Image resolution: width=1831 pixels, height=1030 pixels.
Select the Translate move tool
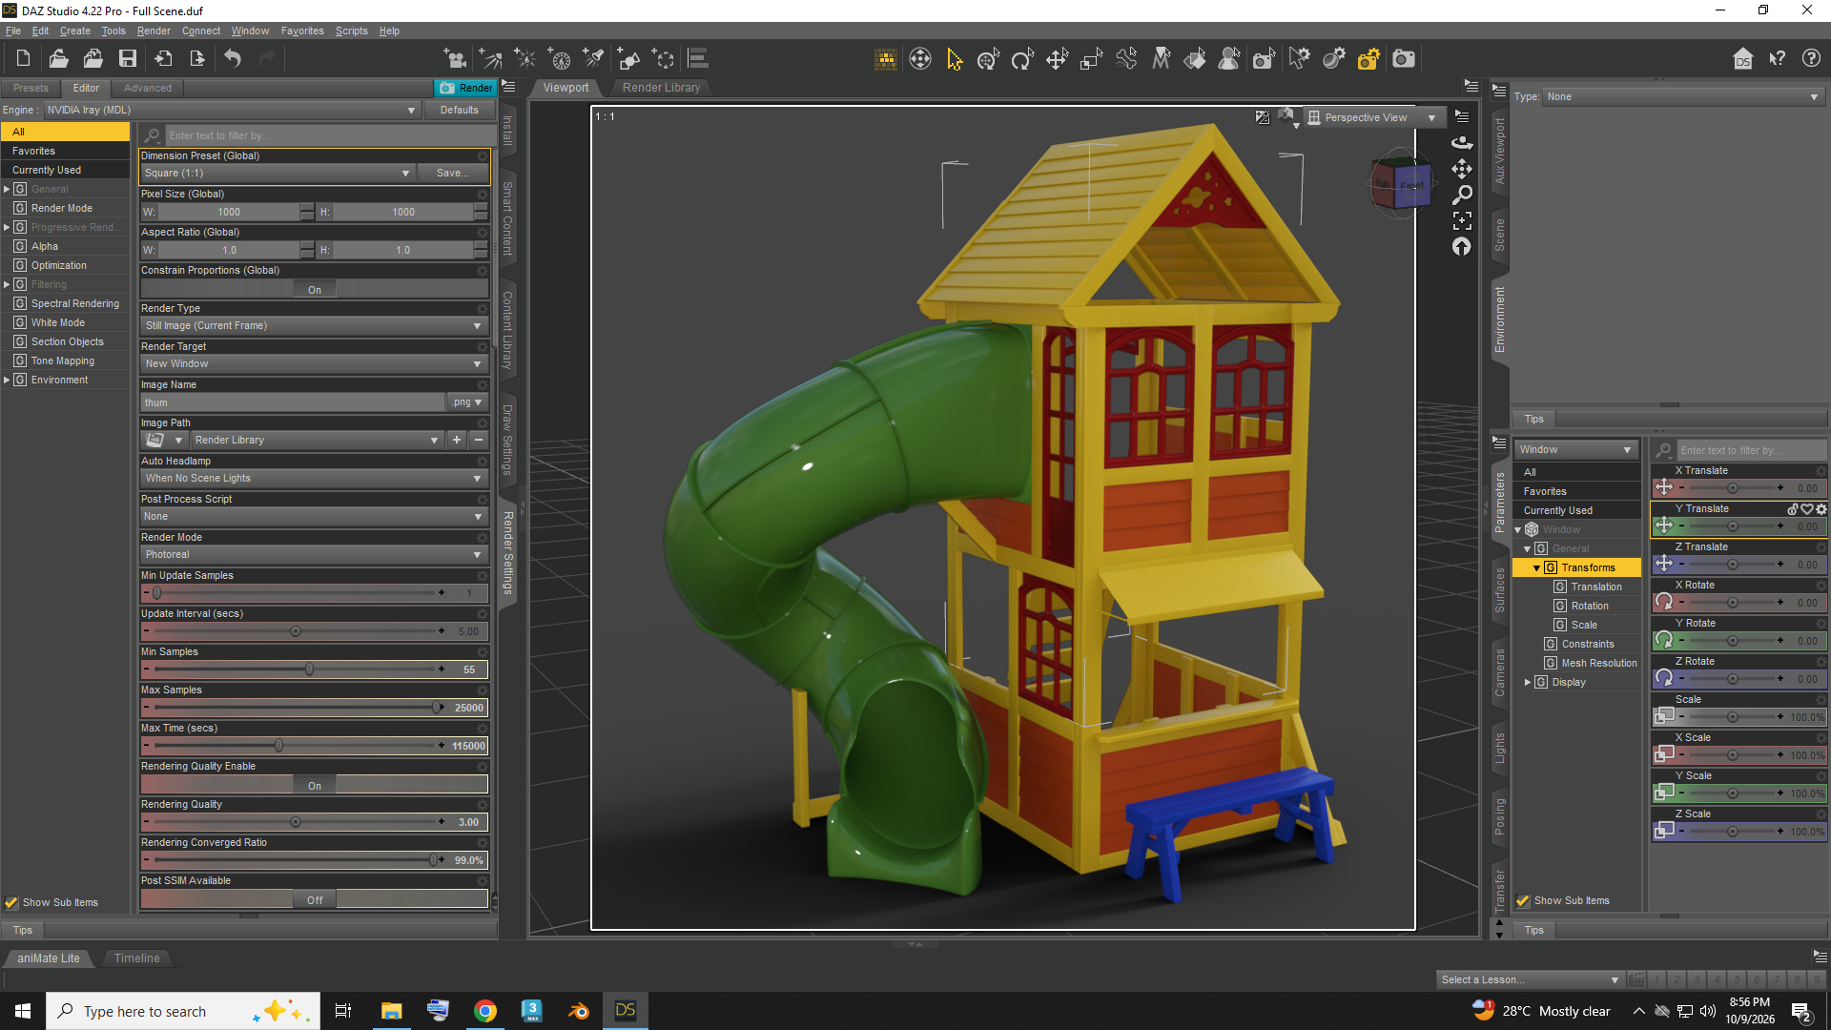(1057, 59)
